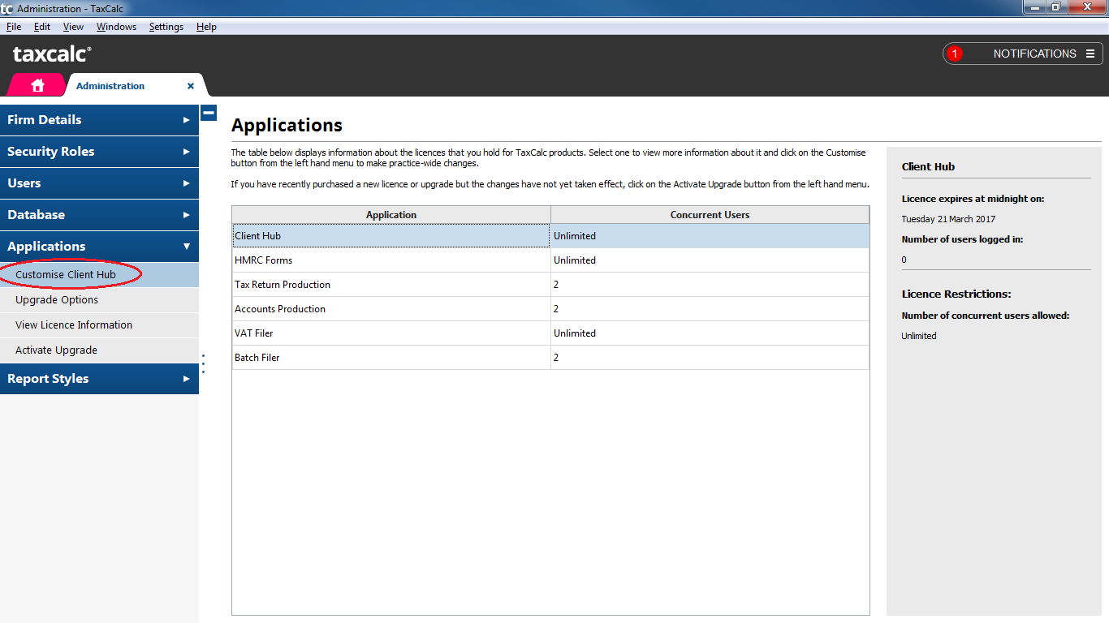Image resolution: width=1109 pixels, height=623 pixels.
Task: Open the Windows menu
Action: tap(116, 27)
